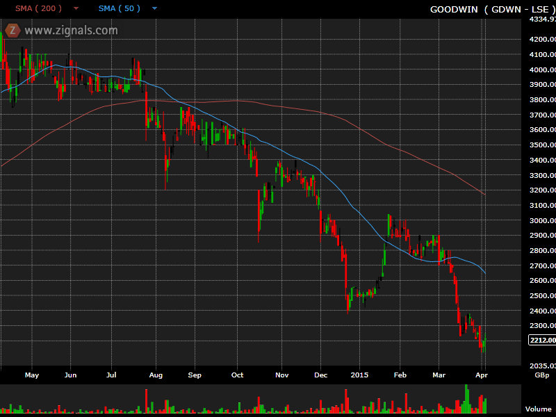Click the Volume label
This screenshot has width=556, height=417.
(538, 409)
